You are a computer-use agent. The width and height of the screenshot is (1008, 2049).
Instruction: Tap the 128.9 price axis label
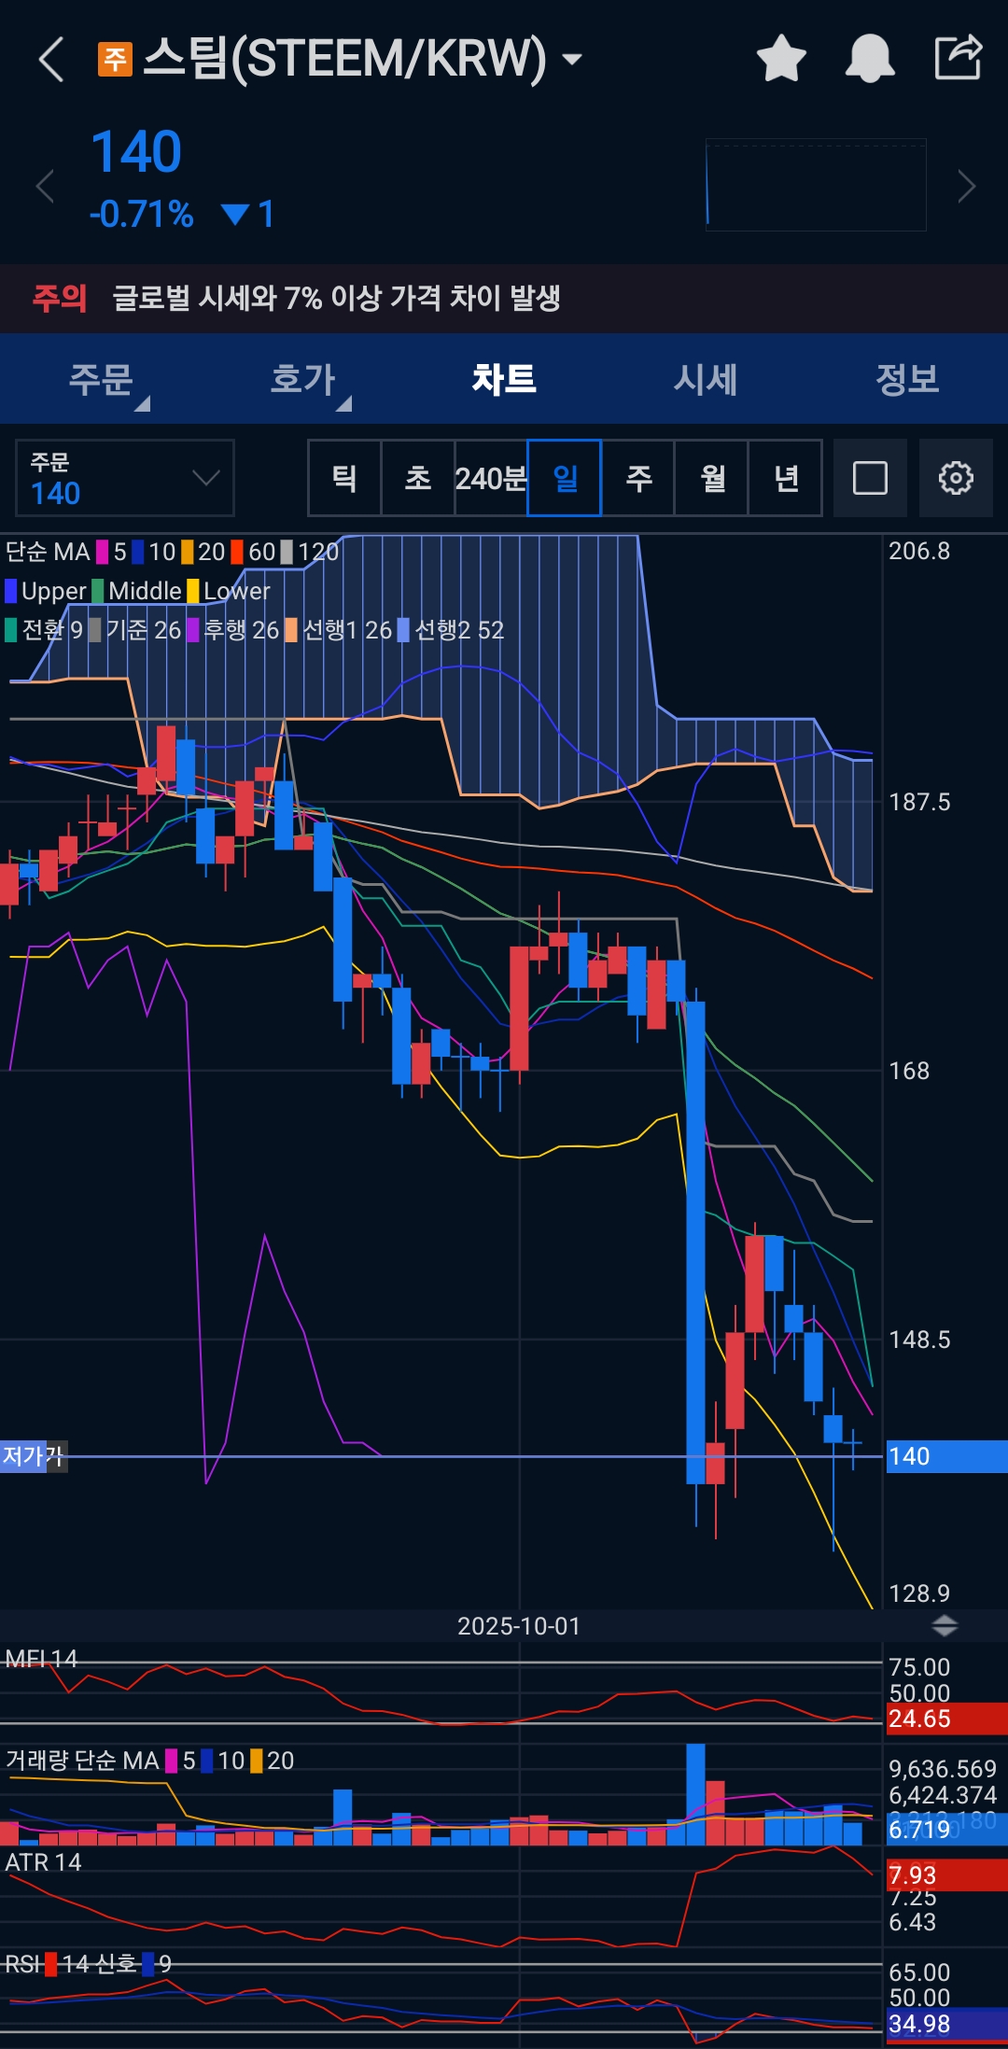(x=919, y=1593)
